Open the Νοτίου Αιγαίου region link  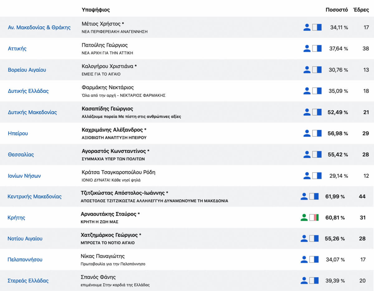click(x=25, y=239)
